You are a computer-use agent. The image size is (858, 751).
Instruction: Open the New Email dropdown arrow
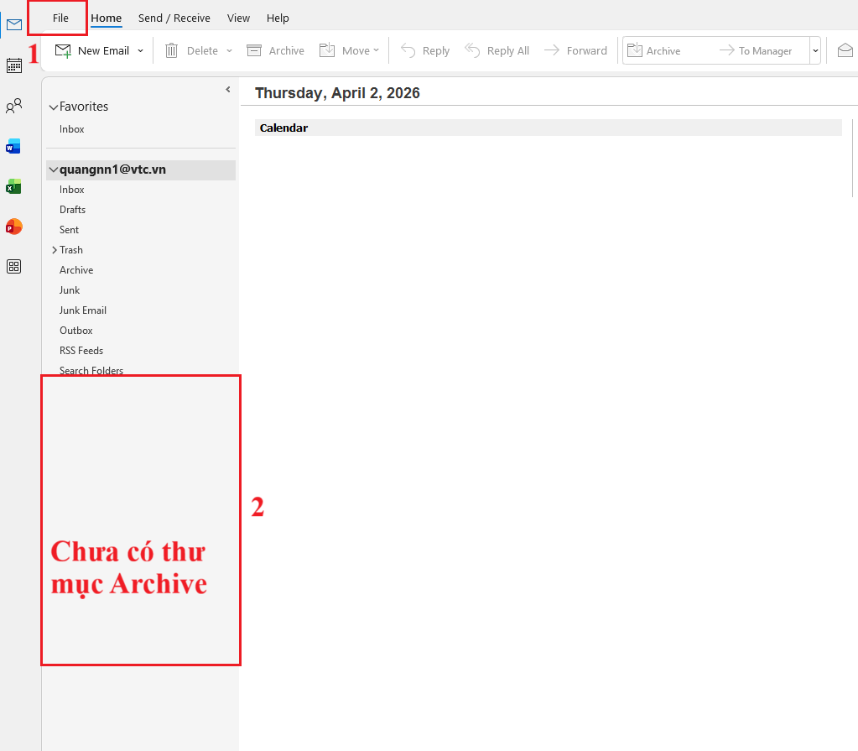point(141,51)
